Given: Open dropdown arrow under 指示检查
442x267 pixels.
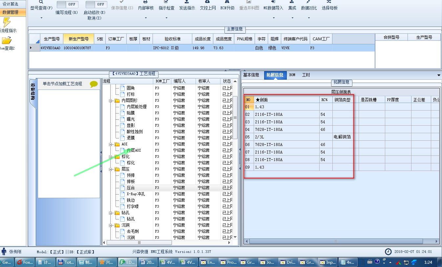Looking at the screenshot, I should (166, 18).
